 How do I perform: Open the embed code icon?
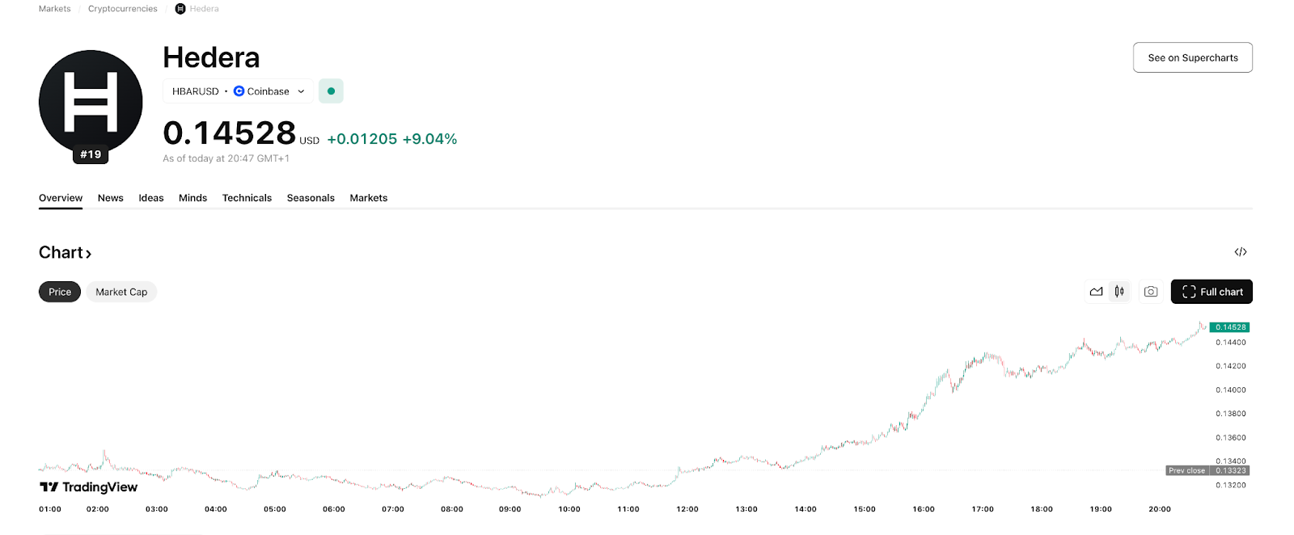coord(1241,252)
